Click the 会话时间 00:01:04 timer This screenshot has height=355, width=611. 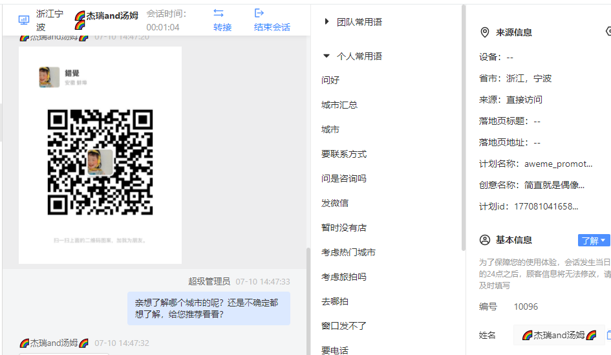tap(163, 27)
